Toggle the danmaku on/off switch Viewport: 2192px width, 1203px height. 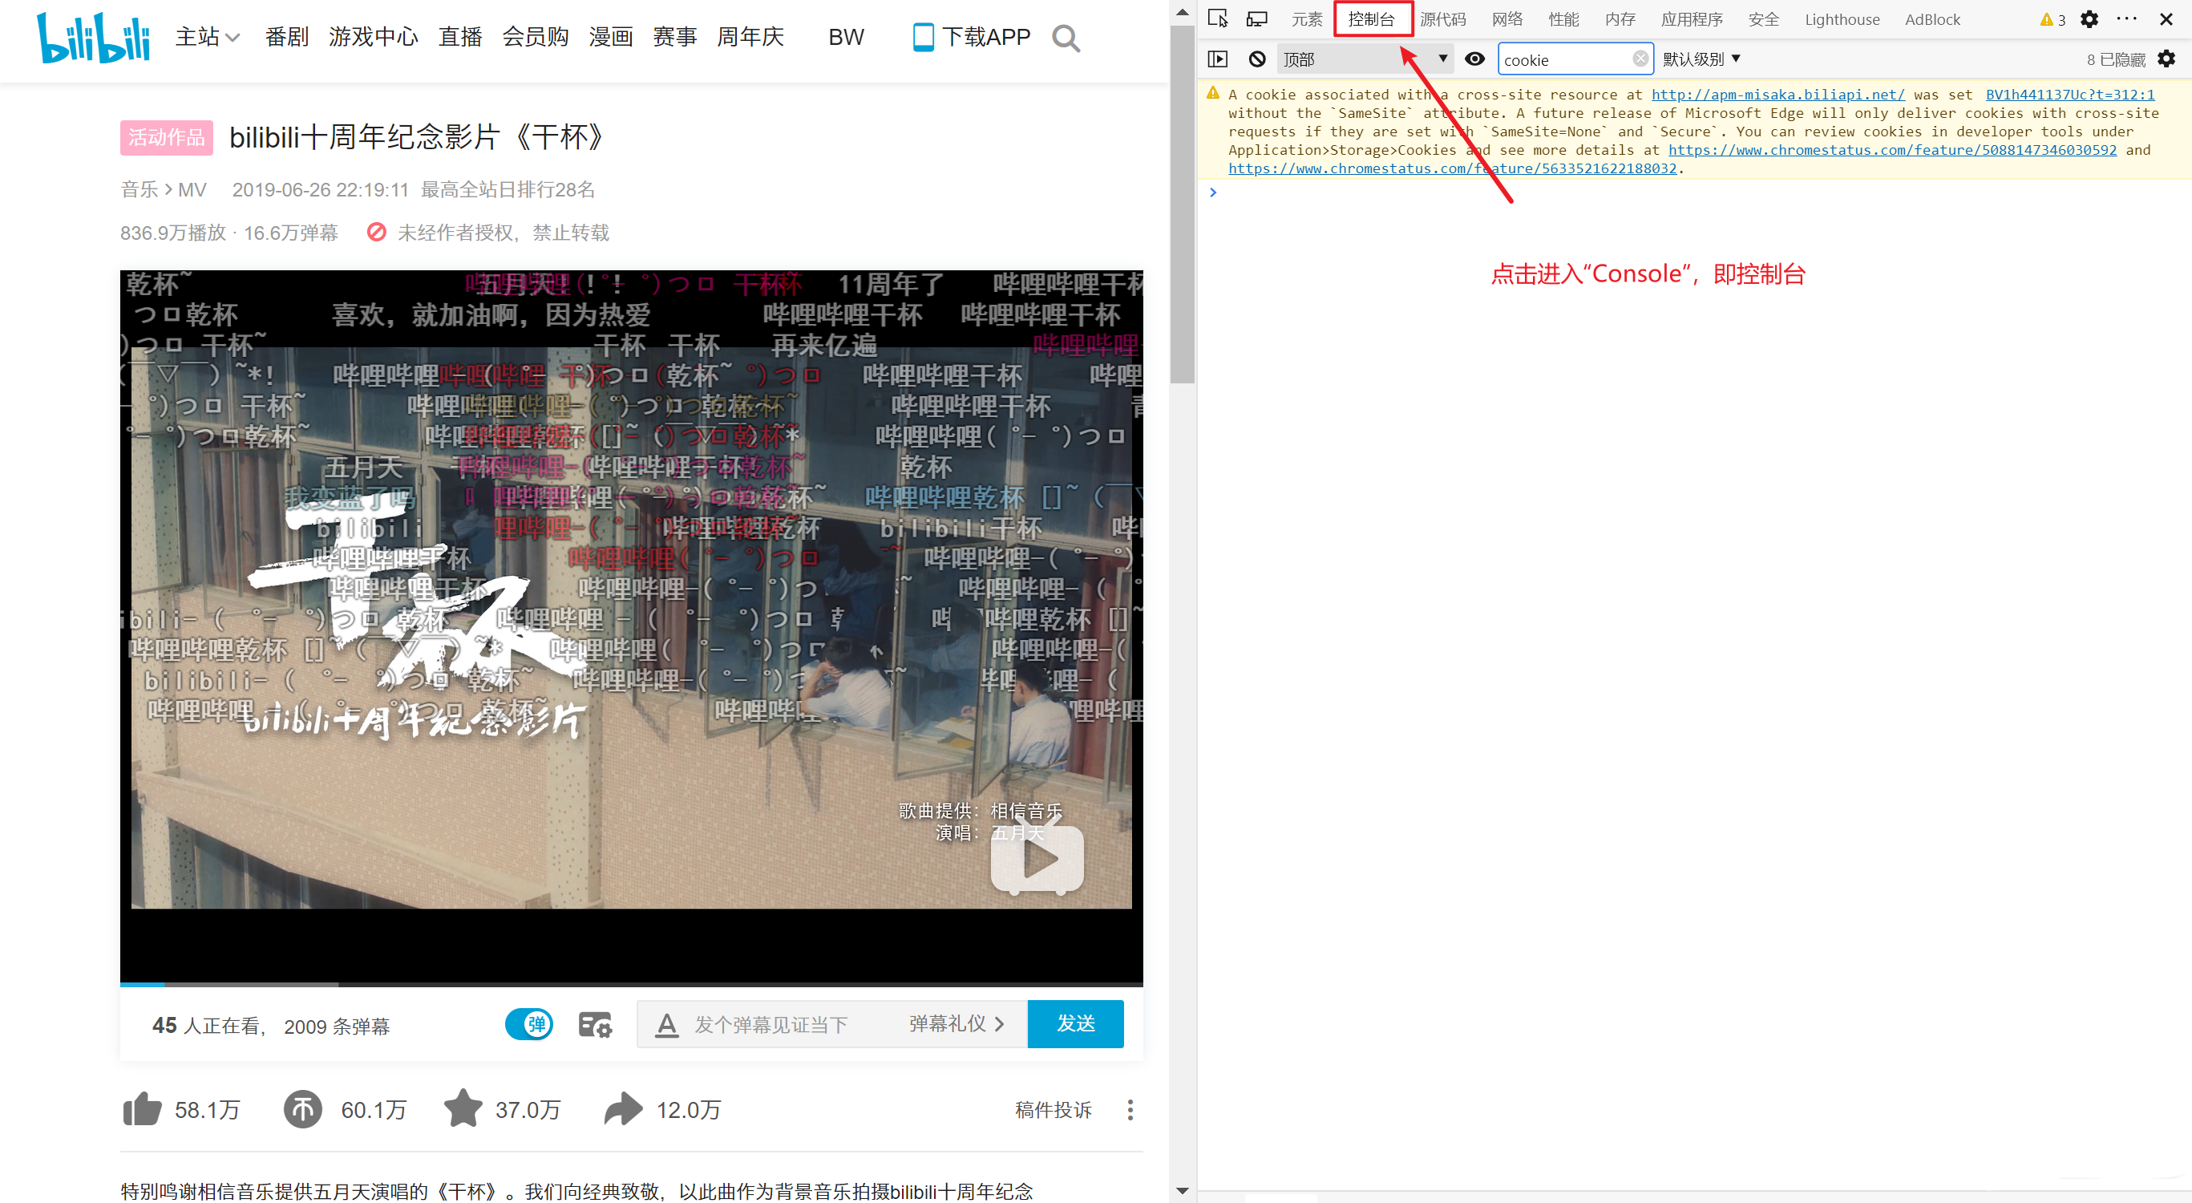coord(528,1024)
